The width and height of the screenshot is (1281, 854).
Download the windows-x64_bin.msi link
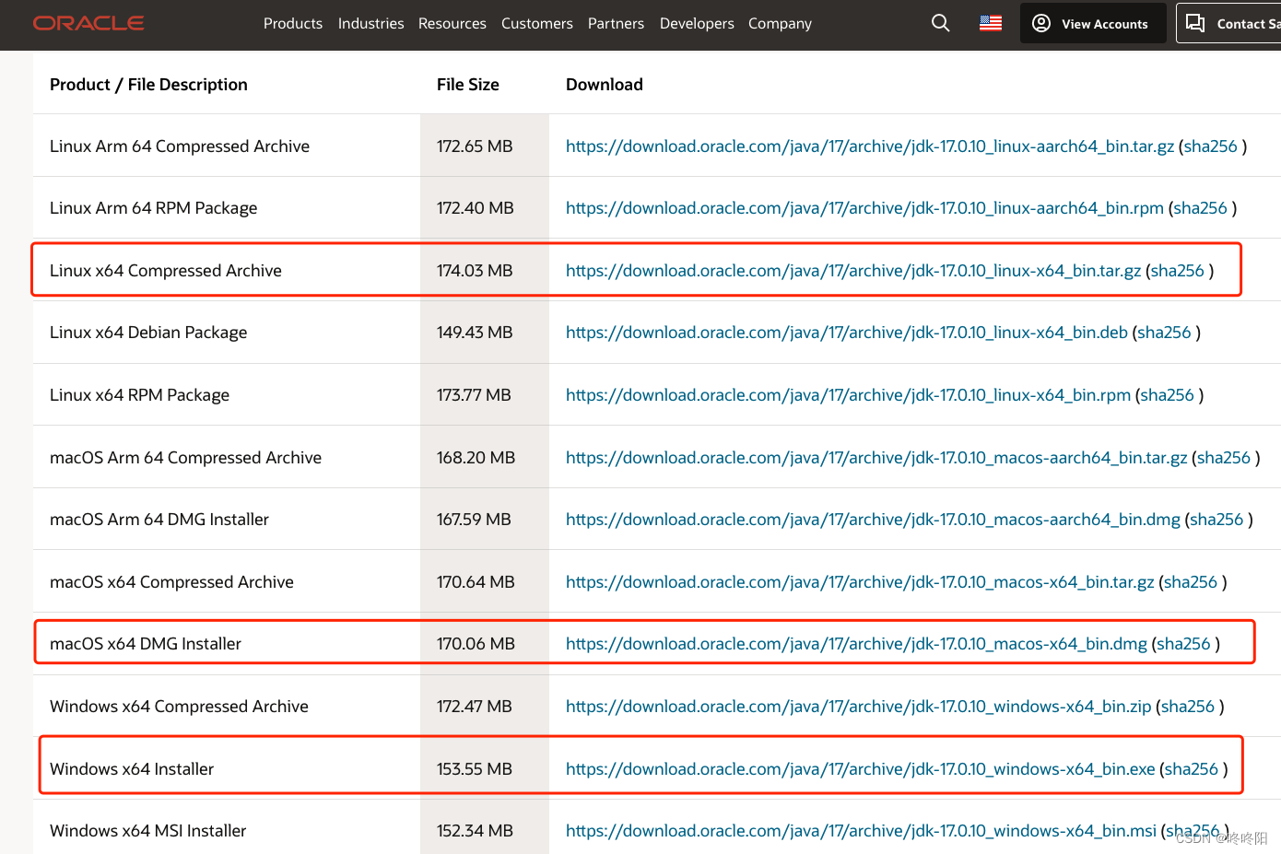[x=861, y=831]
